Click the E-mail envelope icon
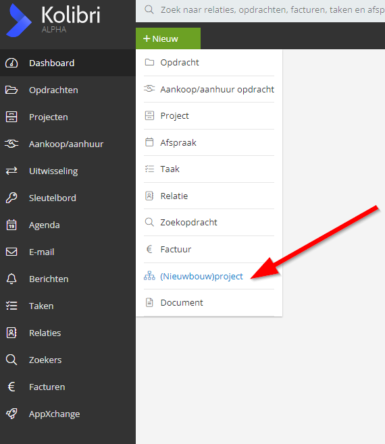This screenshot has width=385, height=444. 11,252
